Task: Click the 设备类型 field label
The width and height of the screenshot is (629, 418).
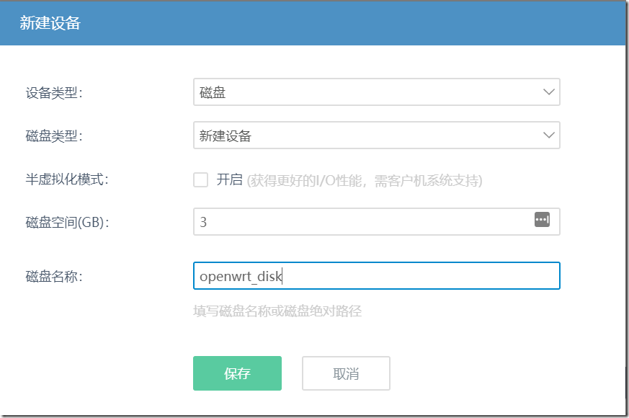Action: tap(54, 93)
